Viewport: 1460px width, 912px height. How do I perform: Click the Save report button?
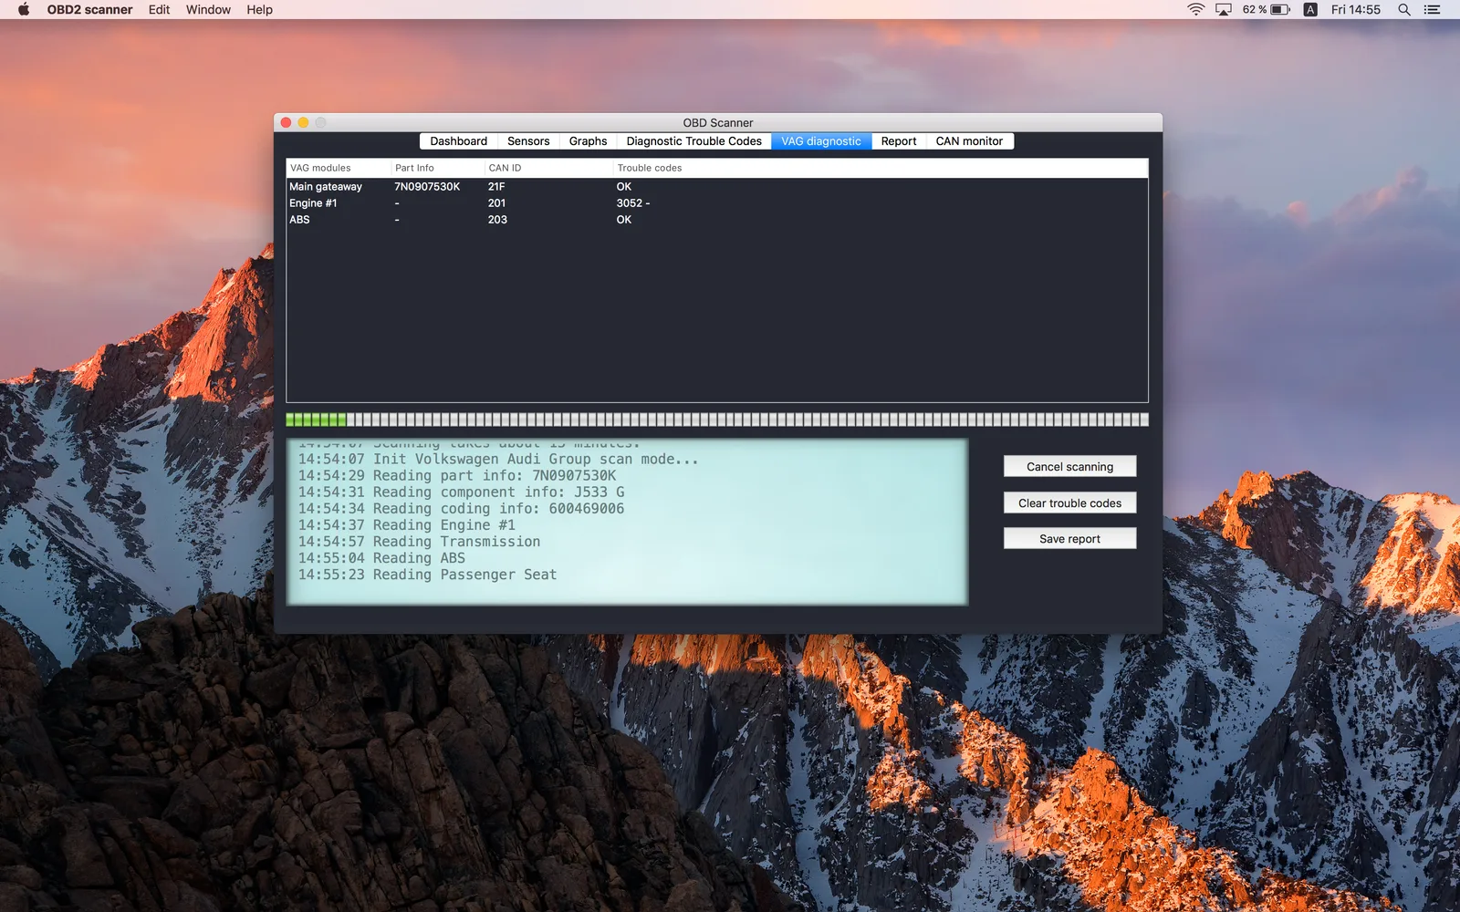click(x=1069, y=538)
